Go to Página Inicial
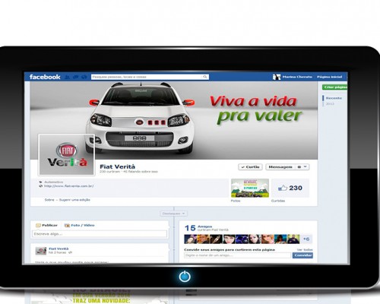 pos(329,77)
